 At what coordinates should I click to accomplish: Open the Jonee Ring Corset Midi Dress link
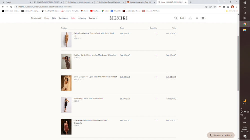(88, 99)
